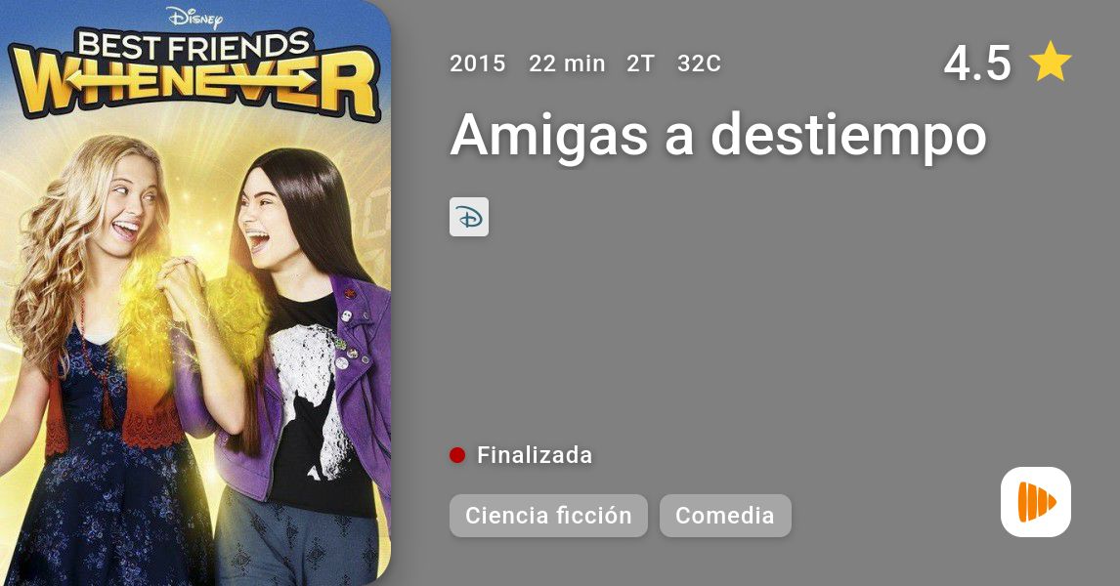Open the series poster thumbnail
This screenshot has height=586, width=1120.
[x=195, y=293]
